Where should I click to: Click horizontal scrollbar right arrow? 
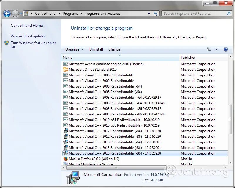point(225,167)
